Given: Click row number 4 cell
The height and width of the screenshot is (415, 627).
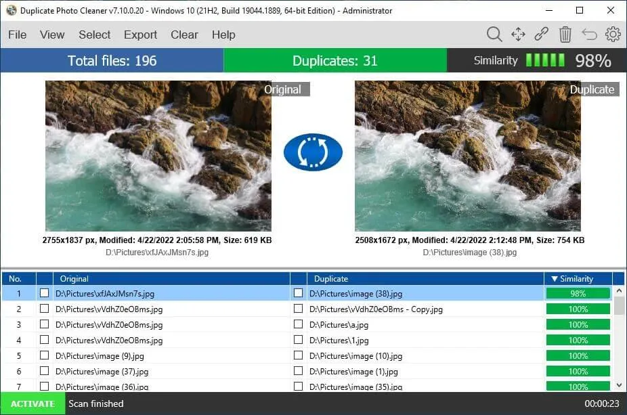Looking at the screenshot, I should 18,341.
